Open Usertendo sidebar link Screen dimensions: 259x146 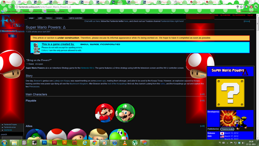tap(8, 130)
